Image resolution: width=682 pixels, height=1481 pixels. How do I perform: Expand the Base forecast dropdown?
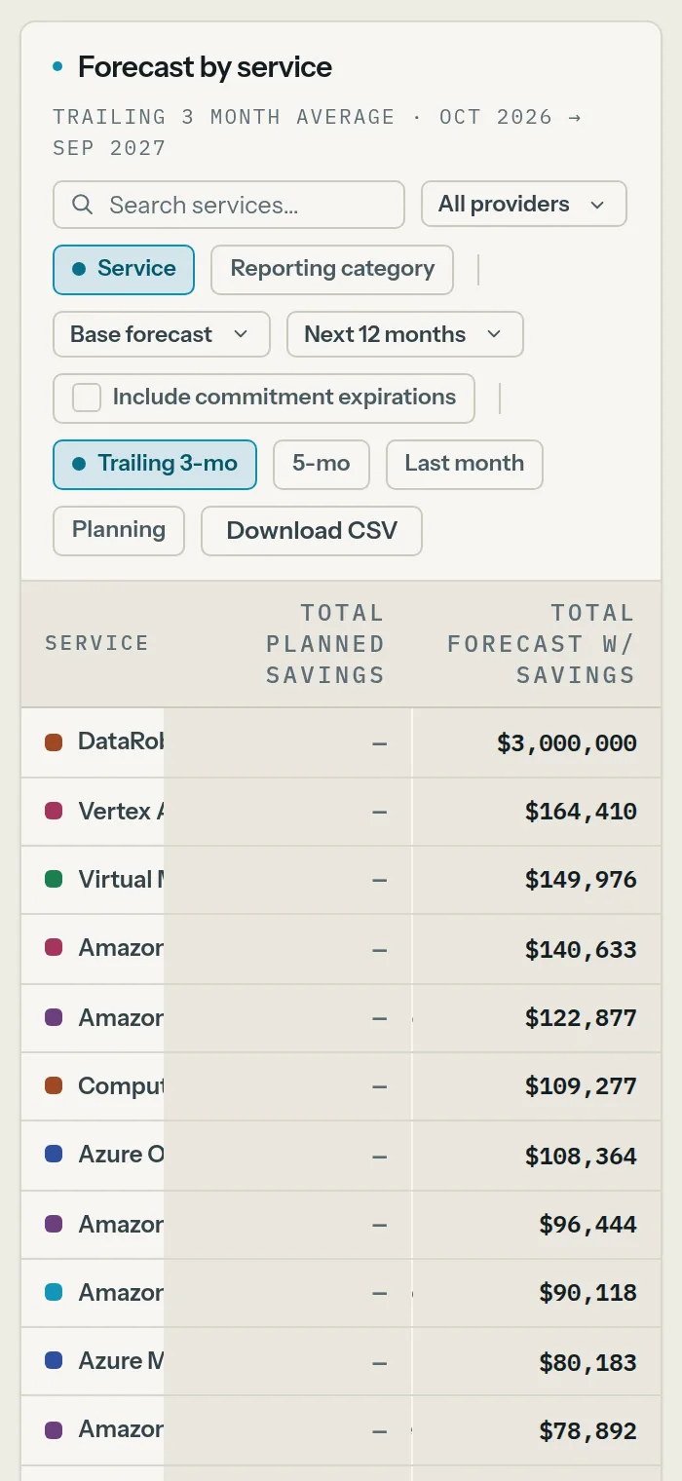[161, 334]
